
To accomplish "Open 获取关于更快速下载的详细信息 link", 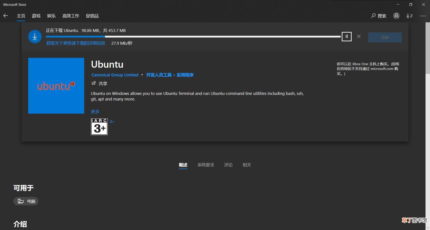I will [76, 43].
